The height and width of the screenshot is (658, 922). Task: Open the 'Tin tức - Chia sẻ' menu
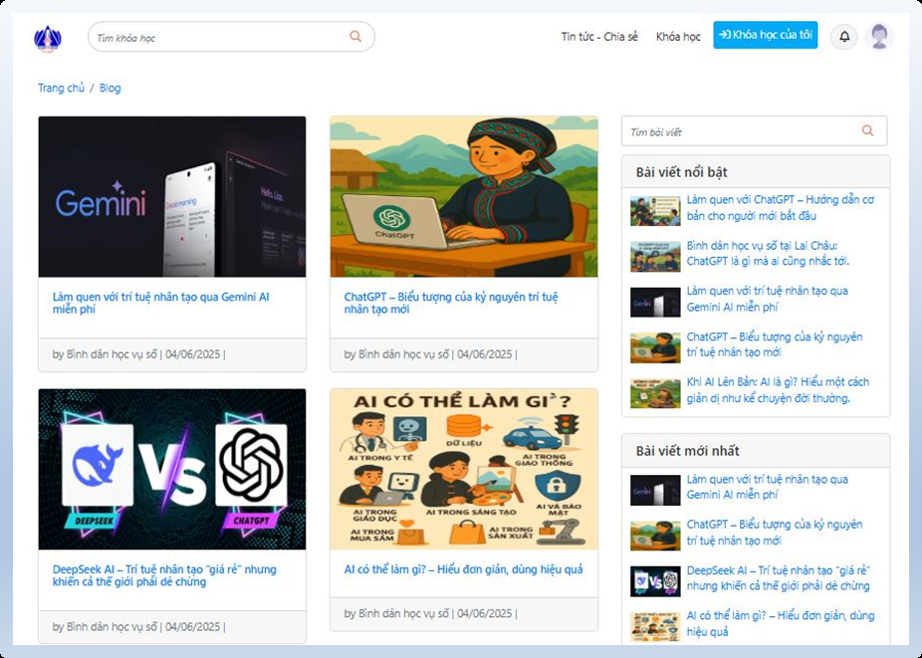click(599, 37)
